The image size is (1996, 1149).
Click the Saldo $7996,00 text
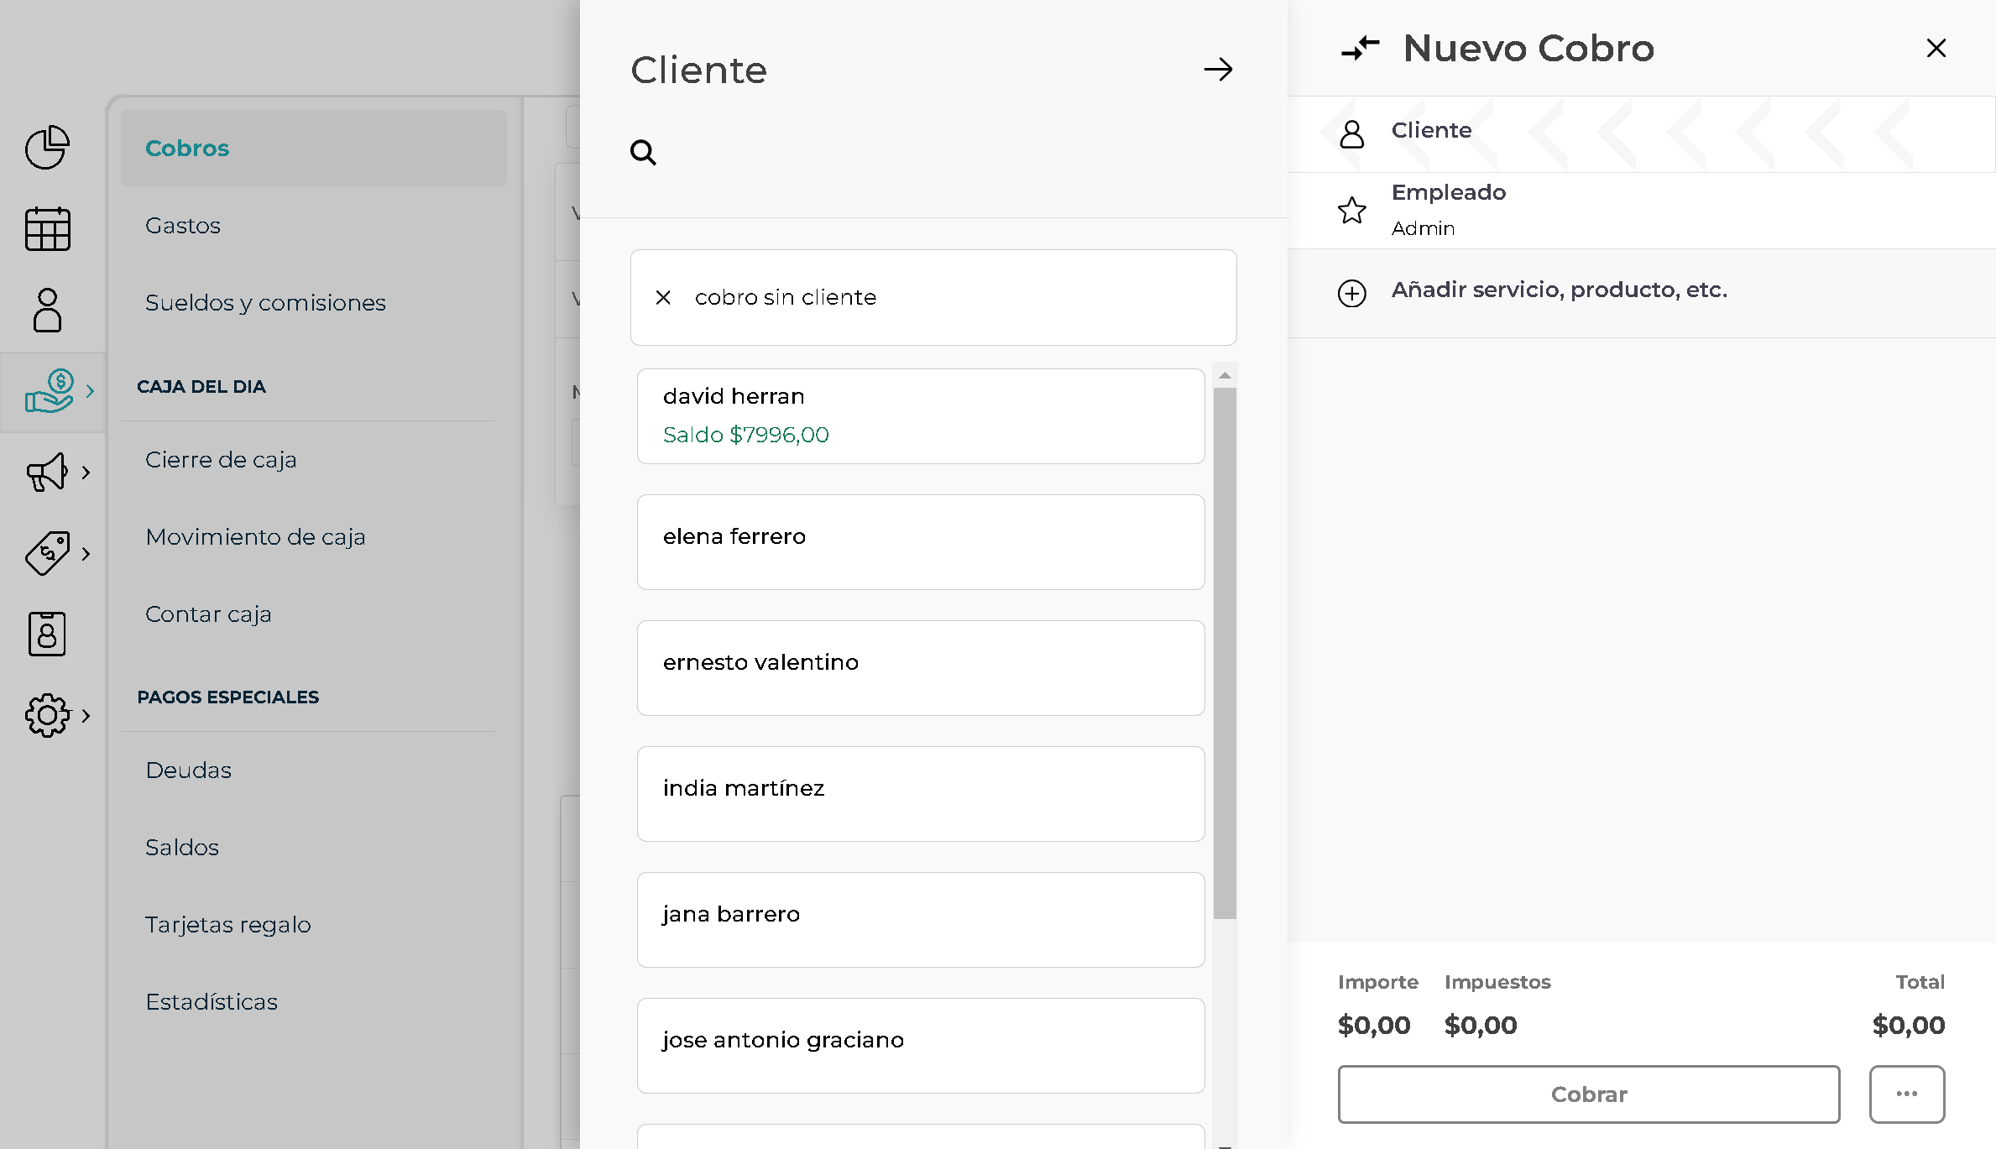click(x=746, y=435)
